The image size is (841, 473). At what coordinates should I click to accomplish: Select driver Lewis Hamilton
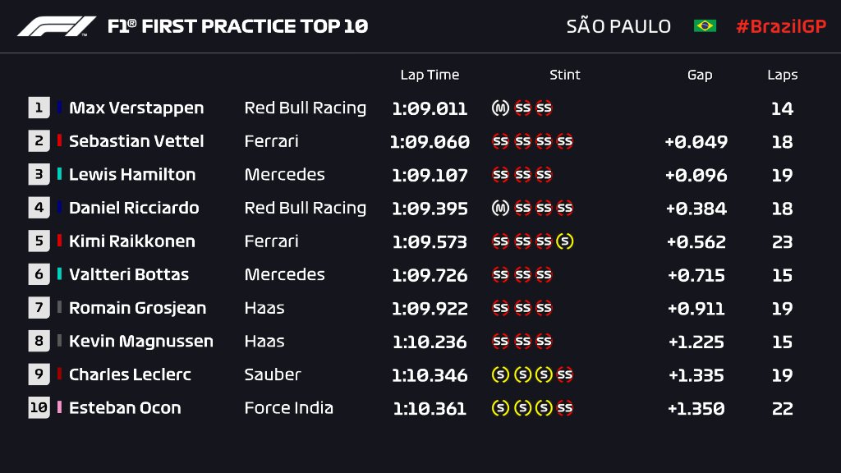click(132, 175)
